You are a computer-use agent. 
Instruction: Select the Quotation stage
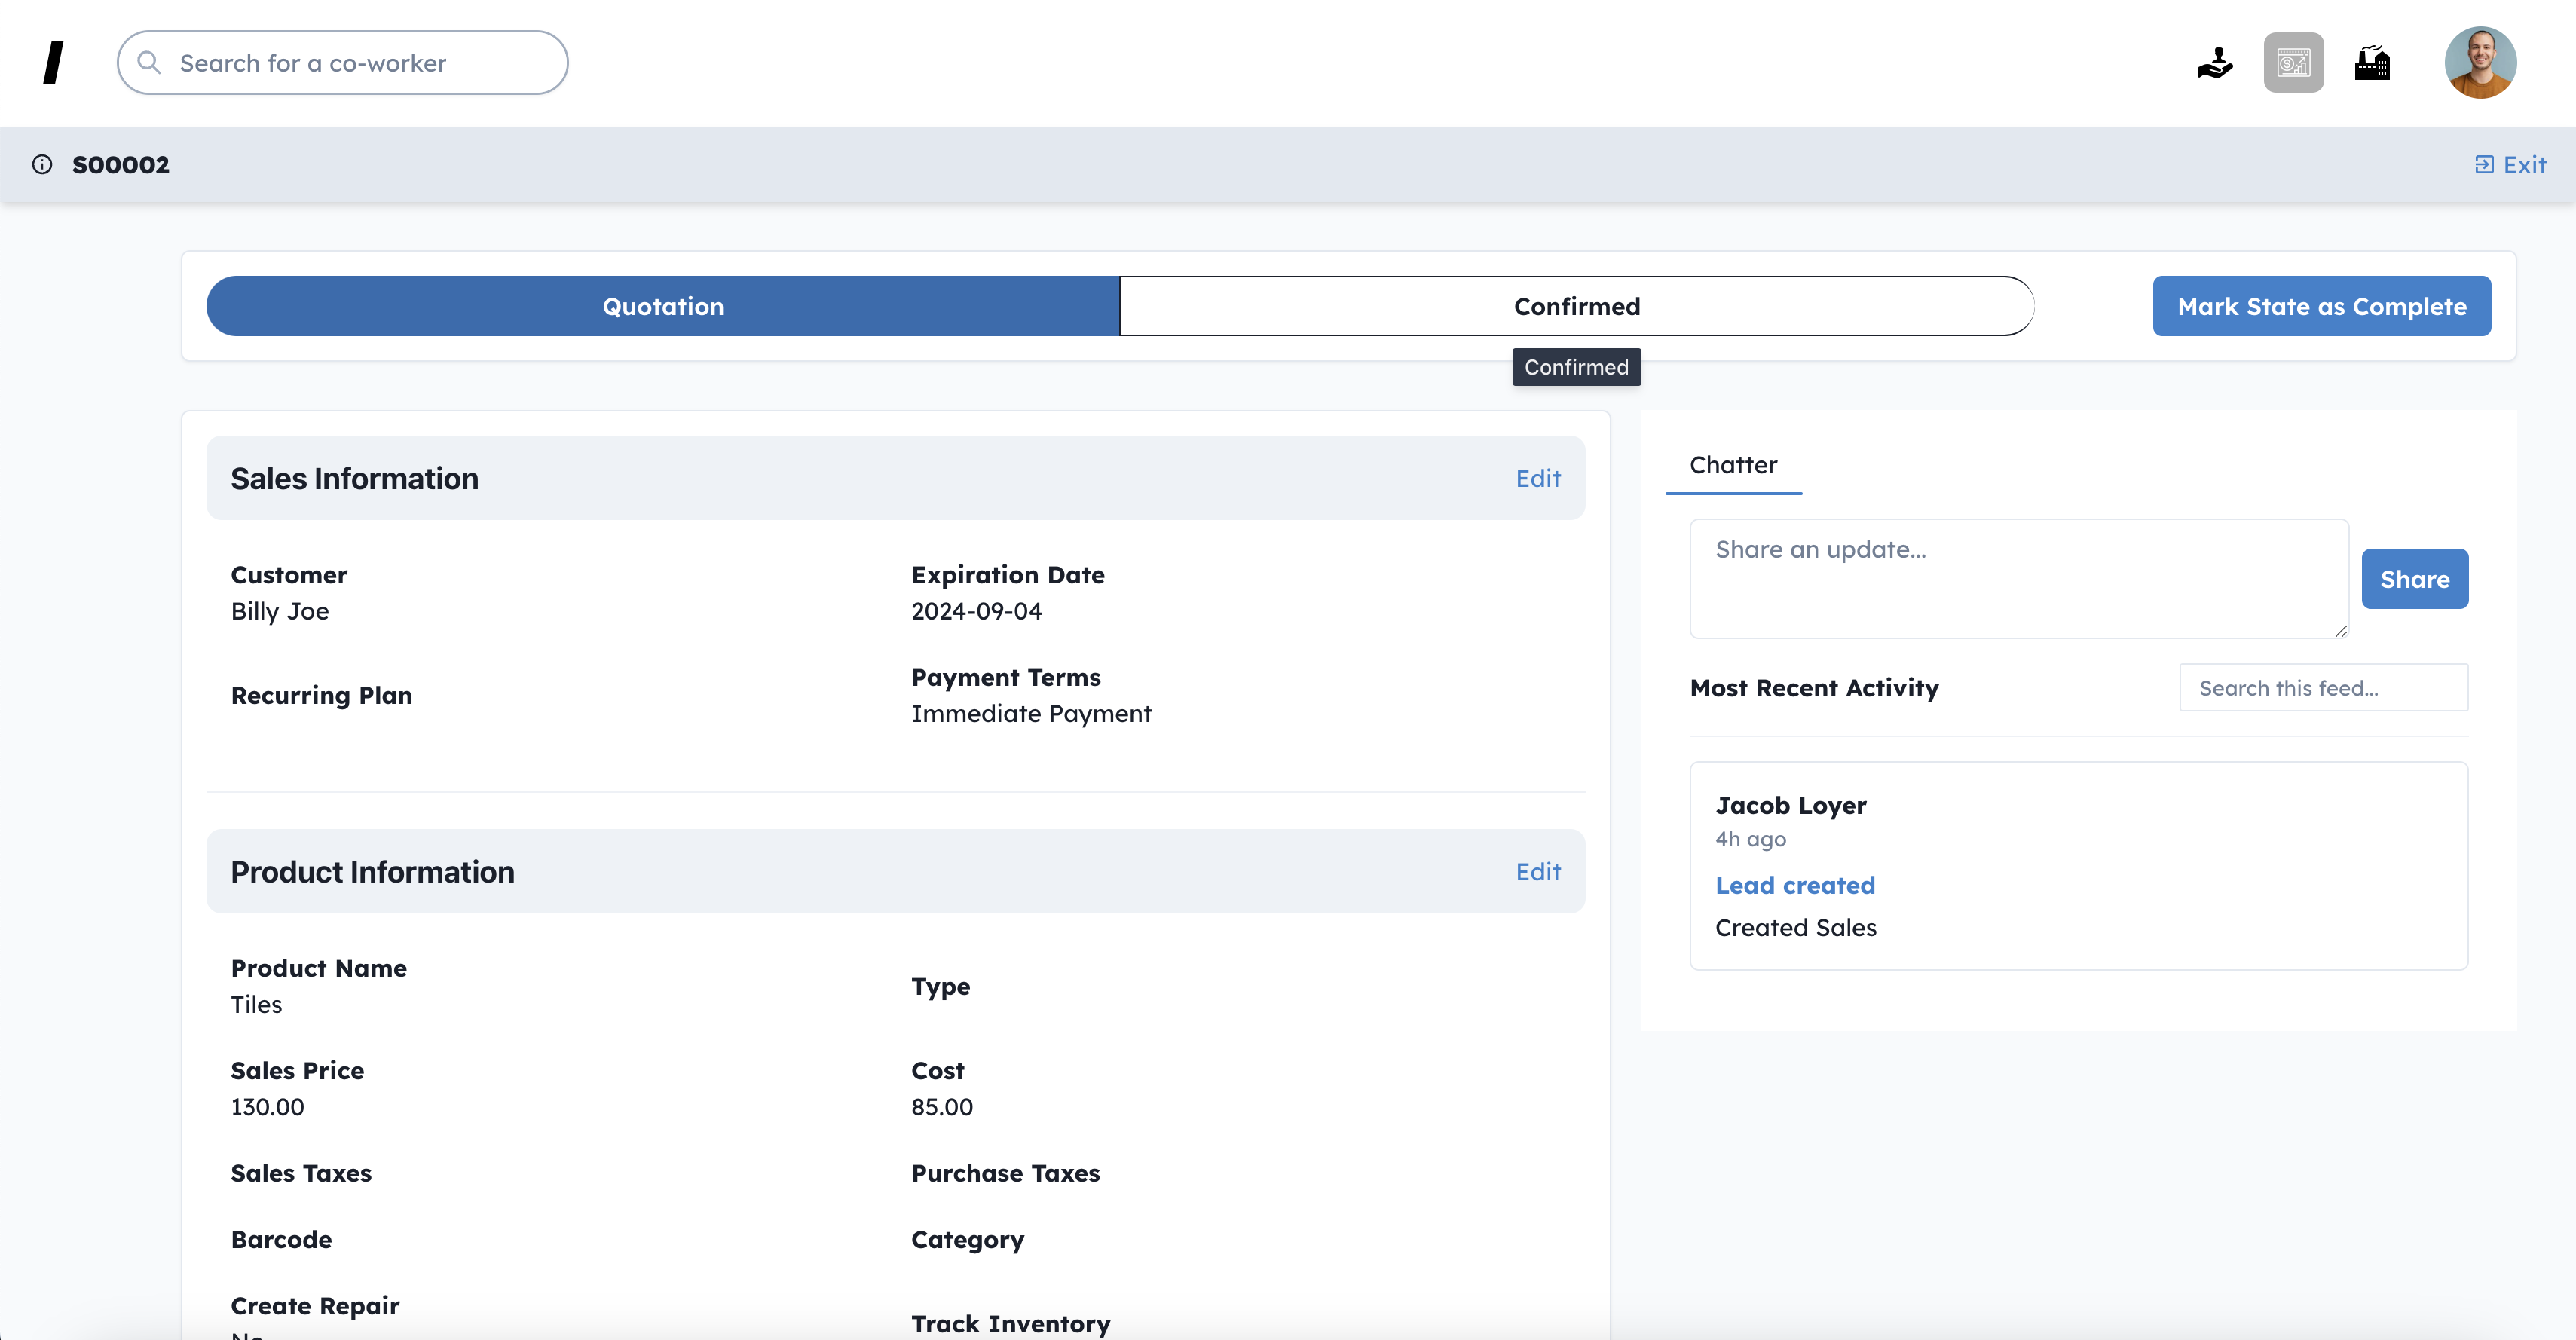[x=662, y=306]
